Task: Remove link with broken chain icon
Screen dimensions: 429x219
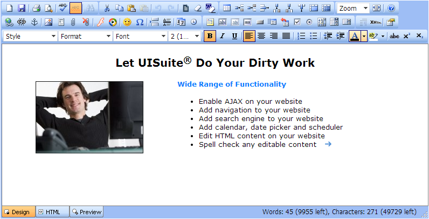Action: [x=22, y=22]
